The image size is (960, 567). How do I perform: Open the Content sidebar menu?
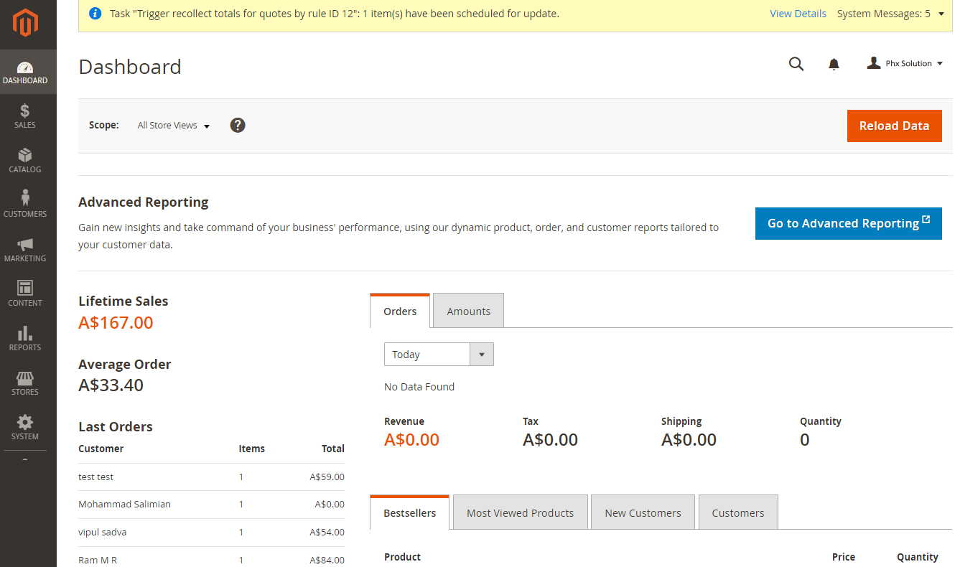25,294
